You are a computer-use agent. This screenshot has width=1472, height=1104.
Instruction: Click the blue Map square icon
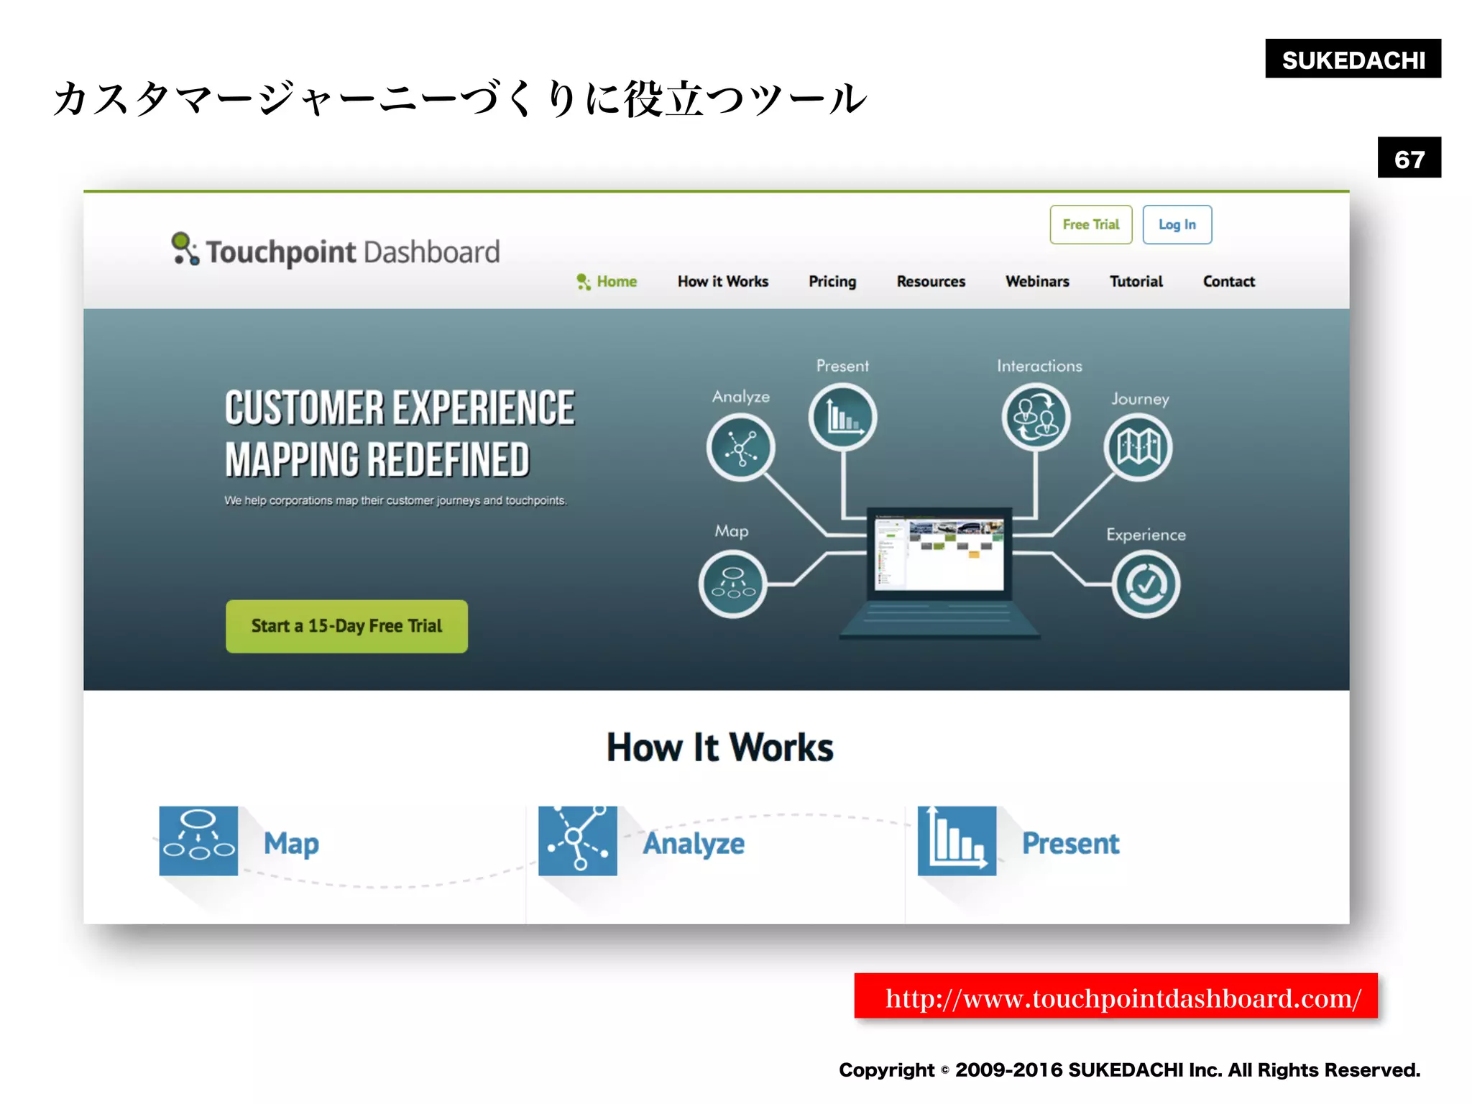[x=198, y=840]
